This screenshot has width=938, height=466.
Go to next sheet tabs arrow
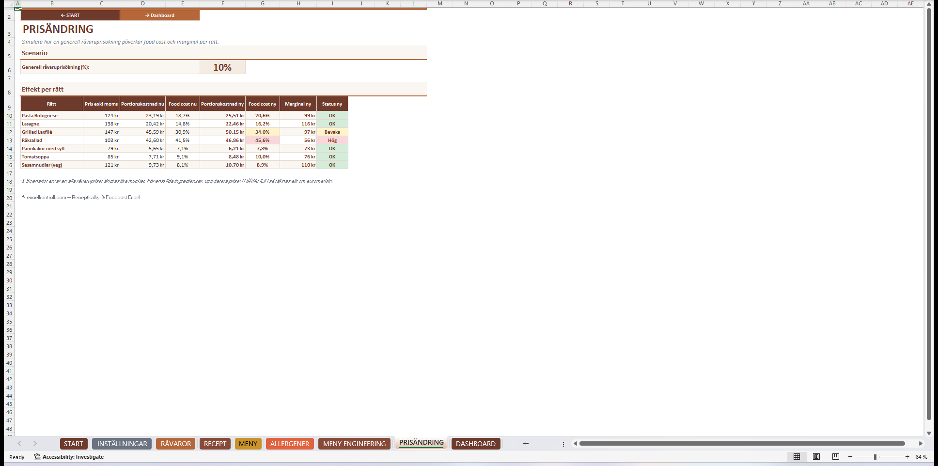(35, 444)
